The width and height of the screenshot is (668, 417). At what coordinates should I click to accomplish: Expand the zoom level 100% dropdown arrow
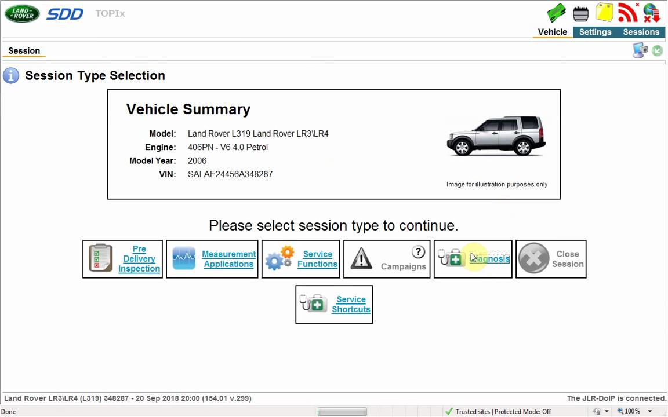pyautogui.click(x=650, y=411)
